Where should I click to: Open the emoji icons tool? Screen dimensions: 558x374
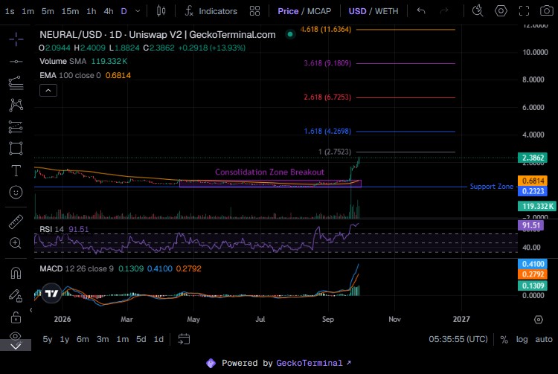pos(16,193)
